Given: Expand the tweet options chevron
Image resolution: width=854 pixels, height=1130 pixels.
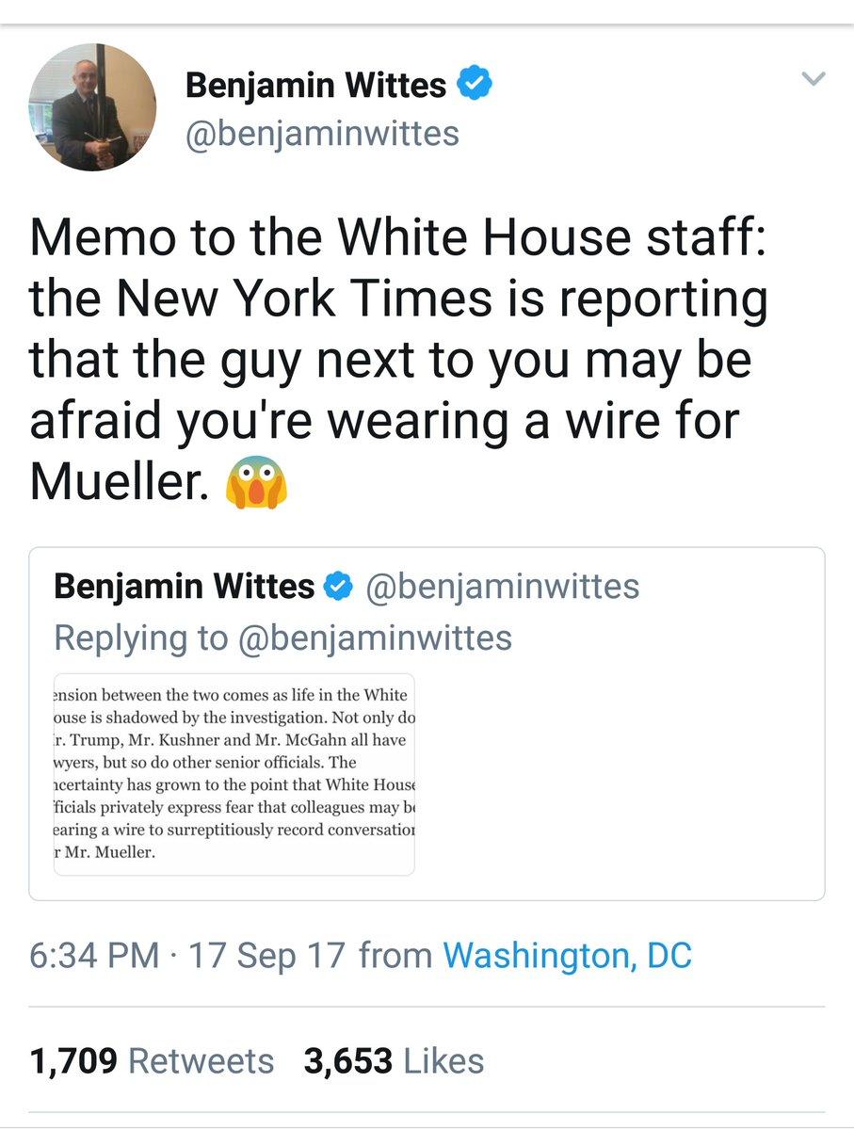Looking at the screenshot, I should [813, 79].
